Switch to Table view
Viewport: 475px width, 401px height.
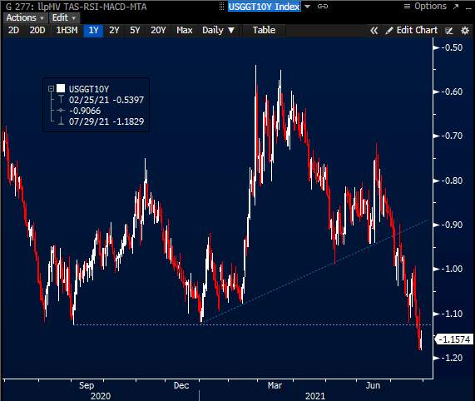coord(264,30)
